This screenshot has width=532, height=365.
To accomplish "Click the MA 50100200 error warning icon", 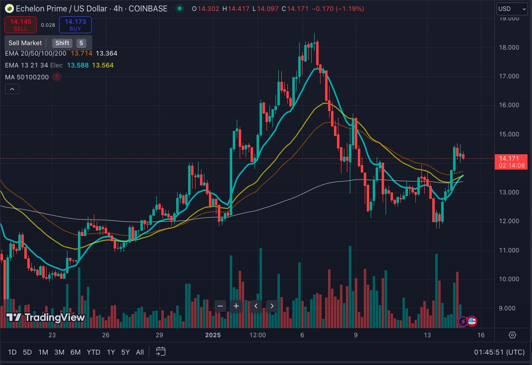I will [x=57, y=77].
